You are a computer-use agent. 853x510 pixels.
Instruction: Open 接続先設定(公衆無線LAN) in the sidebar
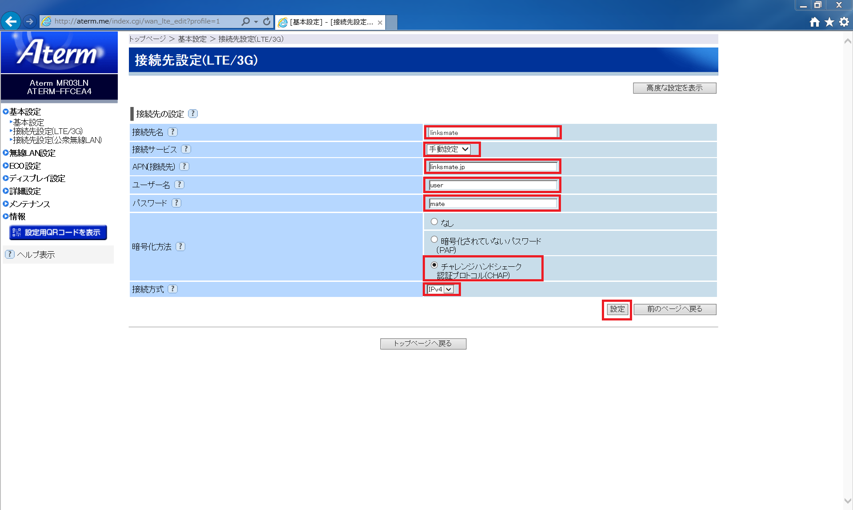57,140
